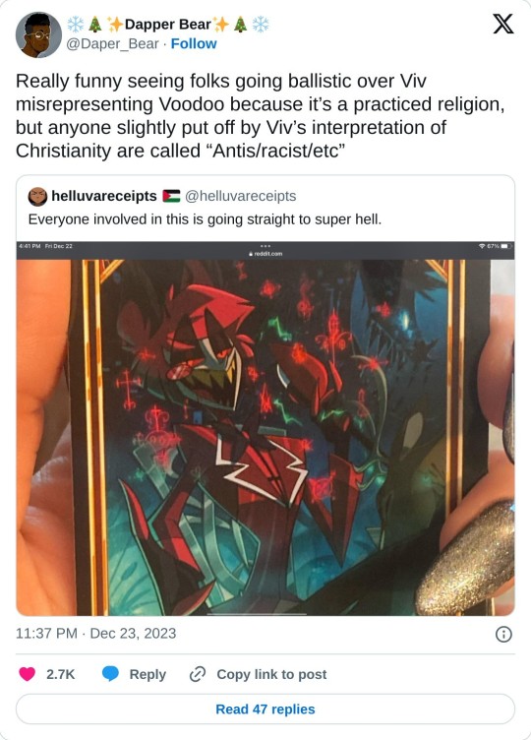Open the quoted post's card image

pyautogui.click(x=265, y=428)
